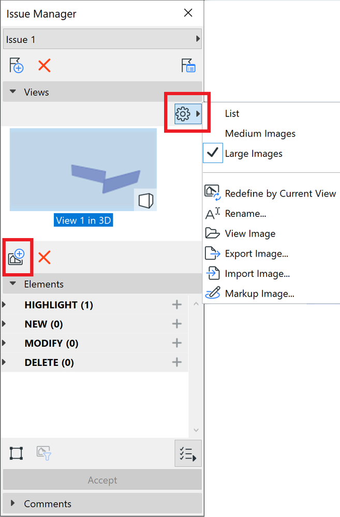The width and height of the screenshot is (340, 517).
Task: Click the add new issue flag icon
Action: 17,66
